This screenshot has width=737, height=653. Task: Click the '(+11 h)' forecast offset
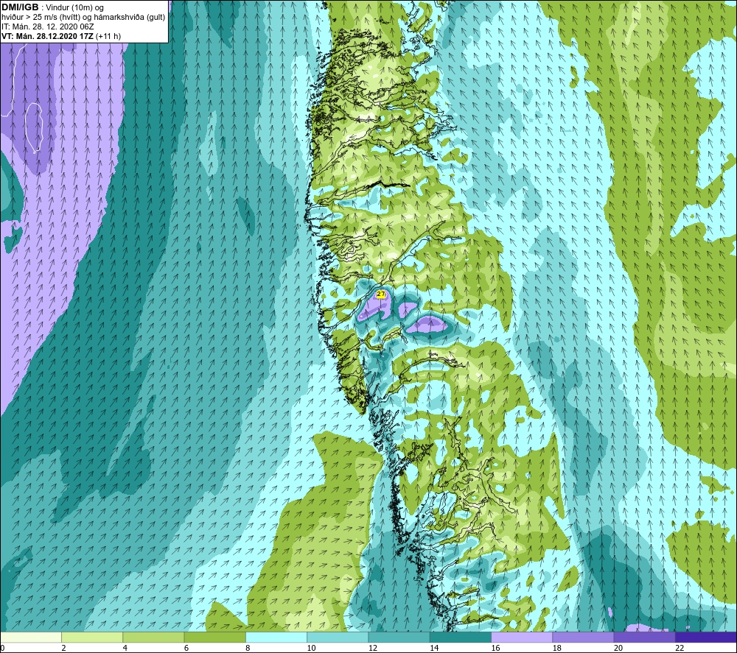click(x=108, y=36)
